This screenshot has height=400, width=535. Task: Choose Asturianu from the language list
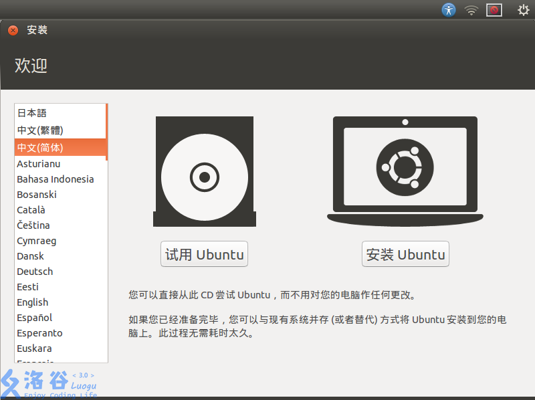60,164
